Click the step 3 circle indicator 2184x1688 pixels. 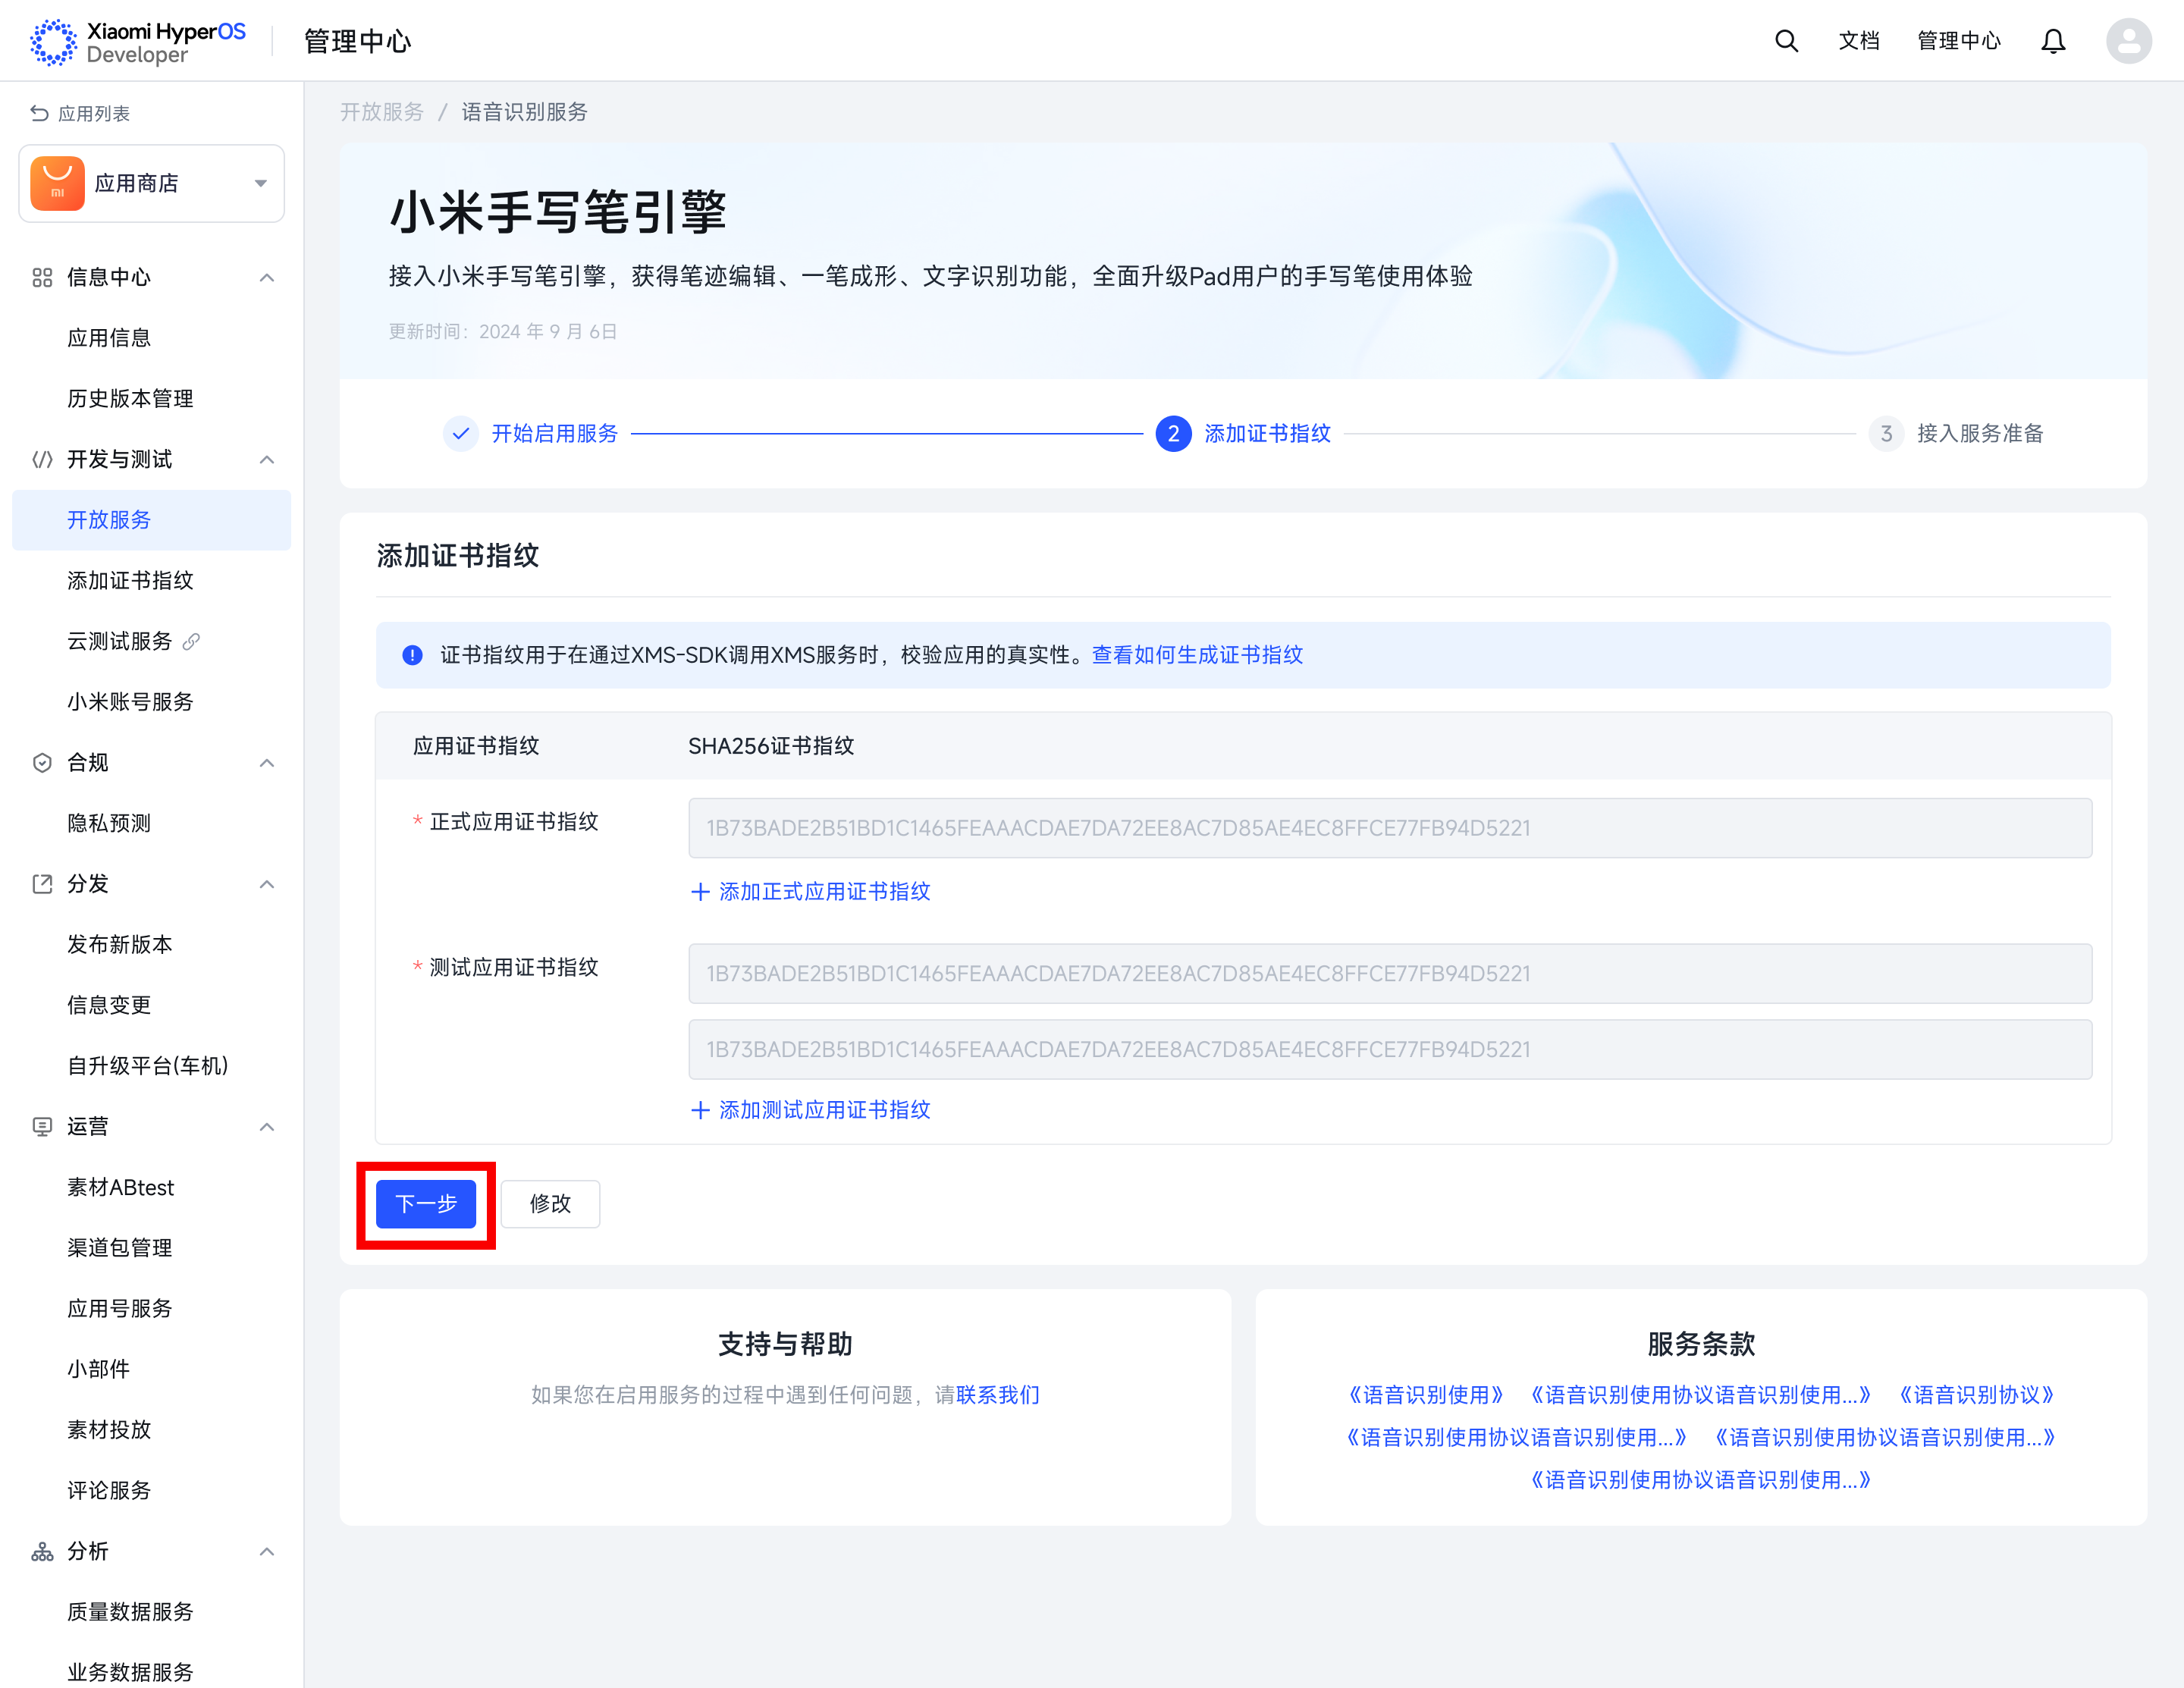click(1886, 433)
